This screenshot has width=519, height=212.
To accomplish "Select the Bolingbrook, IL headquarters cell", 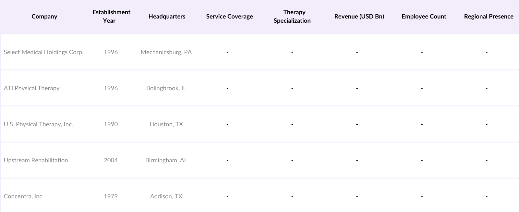I will click(x=166, y=88).
